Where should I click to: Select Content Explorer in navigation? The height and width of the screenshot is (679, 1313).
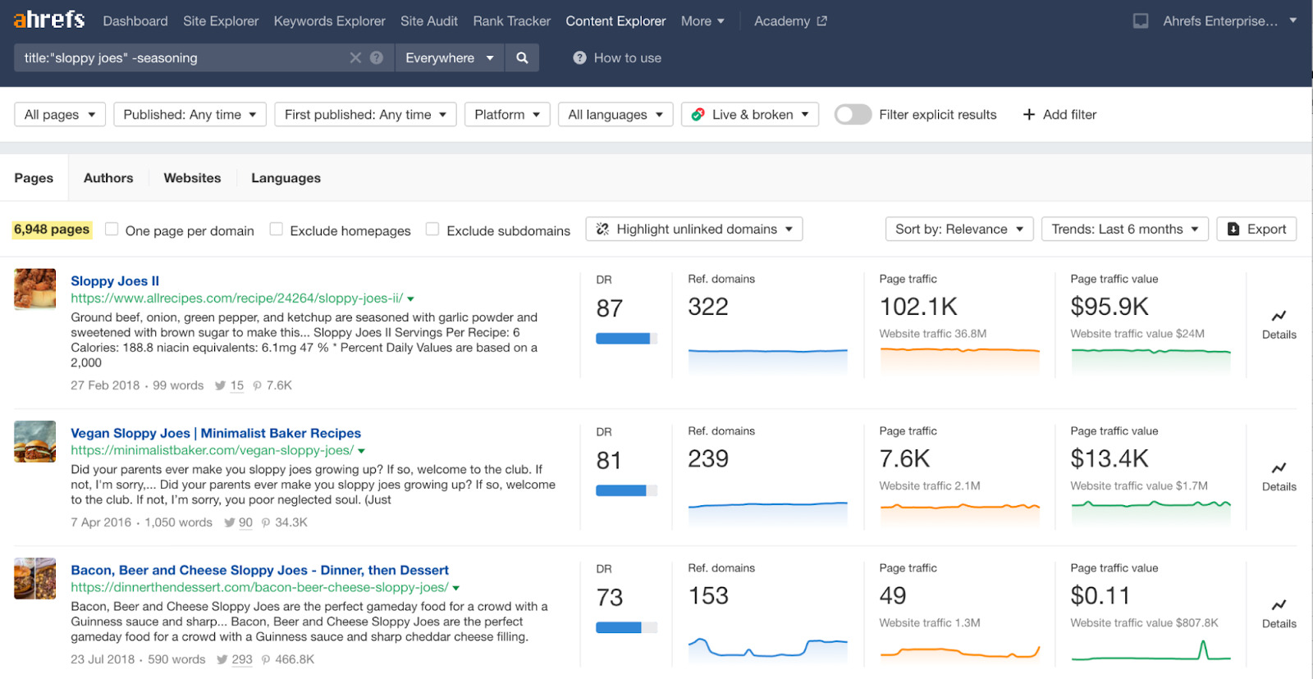pos(615,21)
